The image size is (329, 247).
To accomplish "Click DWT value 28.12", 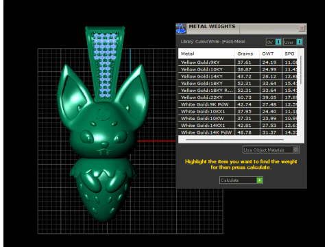I will (269, 76).
